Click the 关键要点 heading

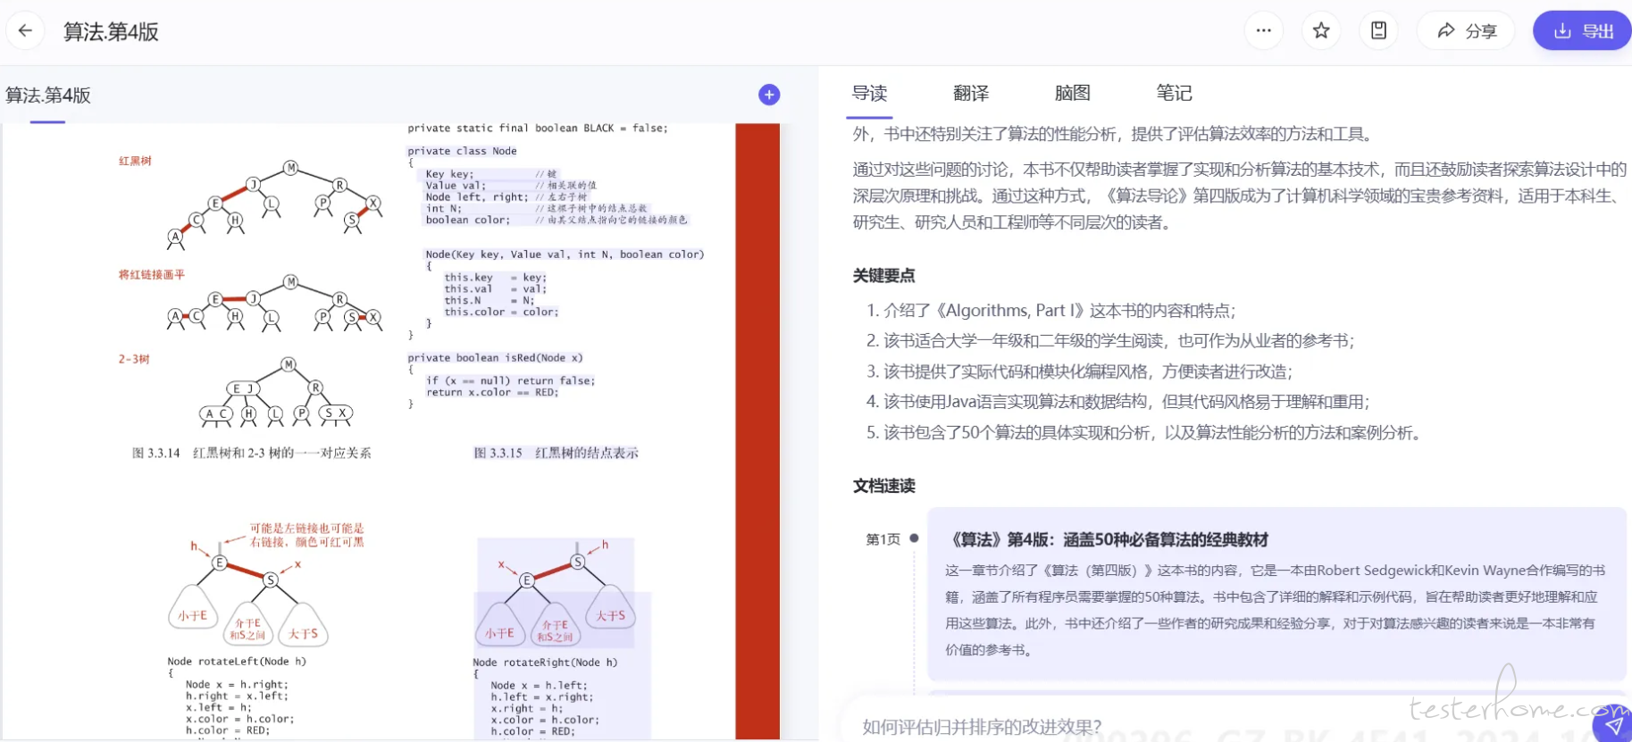click(x=883, y=276)
